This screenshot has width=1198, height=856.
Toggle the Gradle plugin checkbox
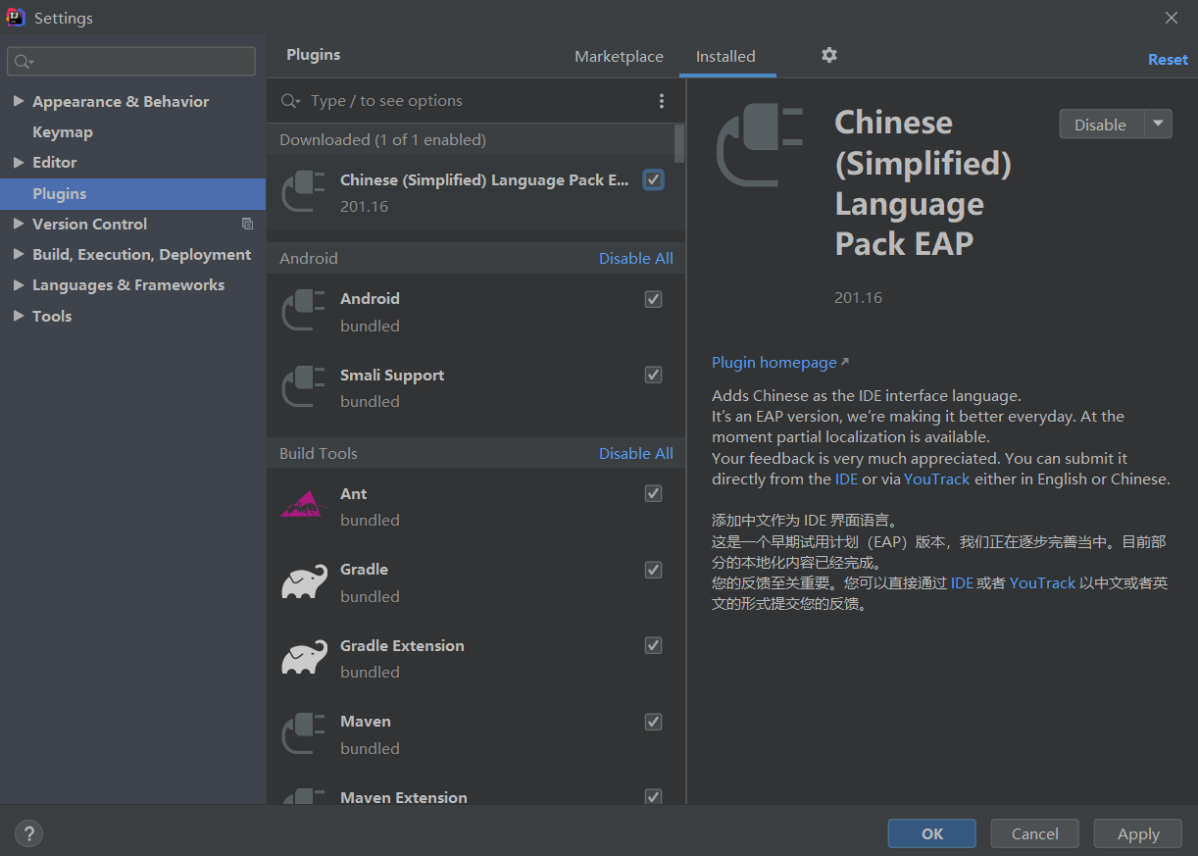click(x=653, y=570)
